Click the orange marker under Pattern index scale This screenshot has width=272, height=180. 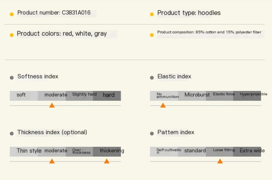coord(220,161)
